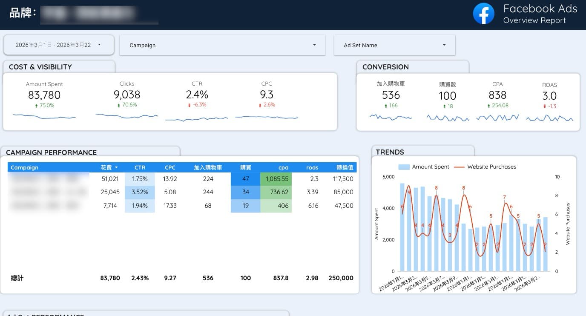Click the cpa column header
The width and height of the screenshot is (586, 316).
283,167
